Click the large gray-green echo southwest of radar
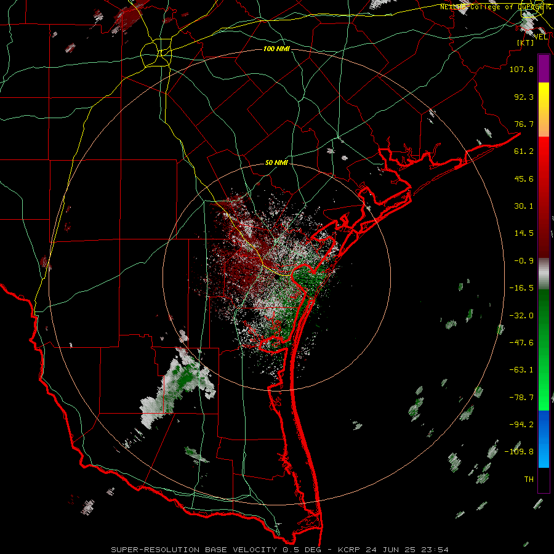Screen dimensions: 554x554 (x=179, y=387)
